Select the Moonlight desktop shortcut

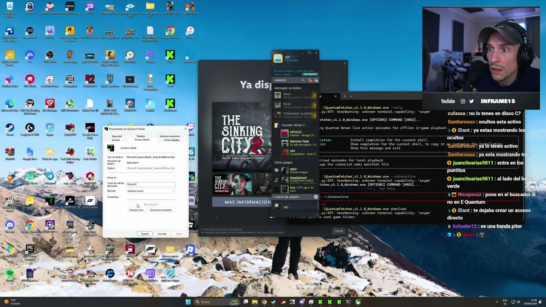pos(130,57)
